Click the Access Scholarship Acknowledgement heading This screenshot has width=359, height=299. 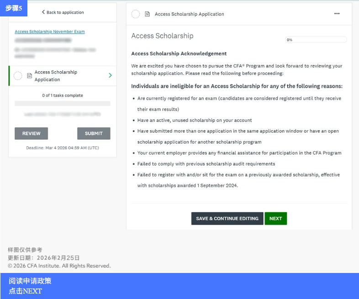point(179,53)
